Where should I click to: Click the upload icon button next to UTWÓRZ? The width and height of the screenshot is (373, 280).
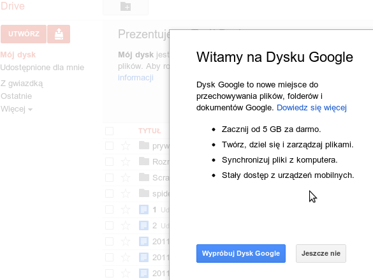coord(59,34)
